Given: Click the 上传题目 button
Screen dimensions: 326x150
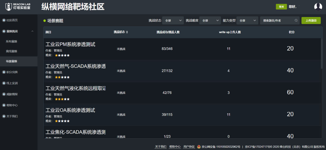Looking at the screenshot, I should [311, 21].
